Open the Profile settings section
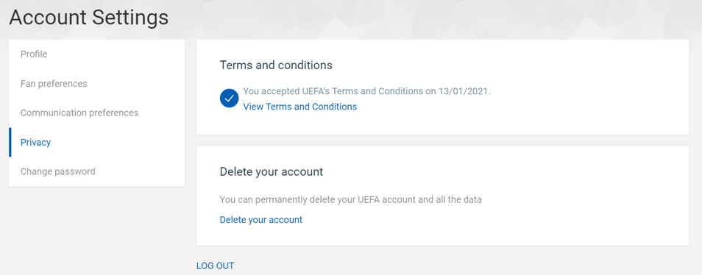 tap(96, 54)
